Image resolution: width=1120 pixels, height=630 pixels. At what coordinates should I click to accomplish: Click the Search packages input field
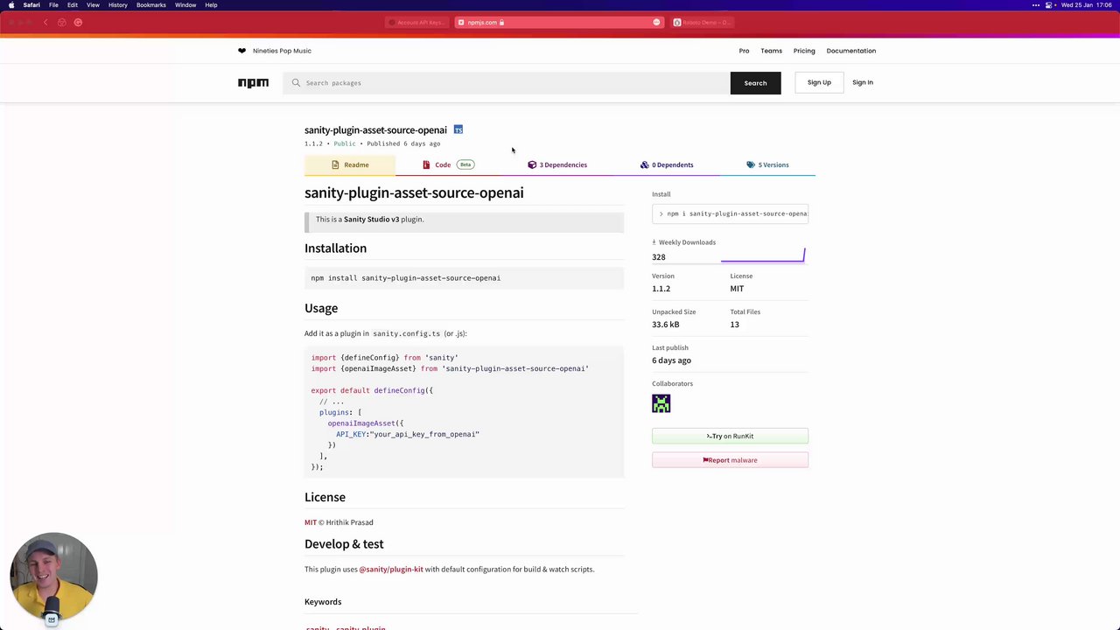pos(507,83)
